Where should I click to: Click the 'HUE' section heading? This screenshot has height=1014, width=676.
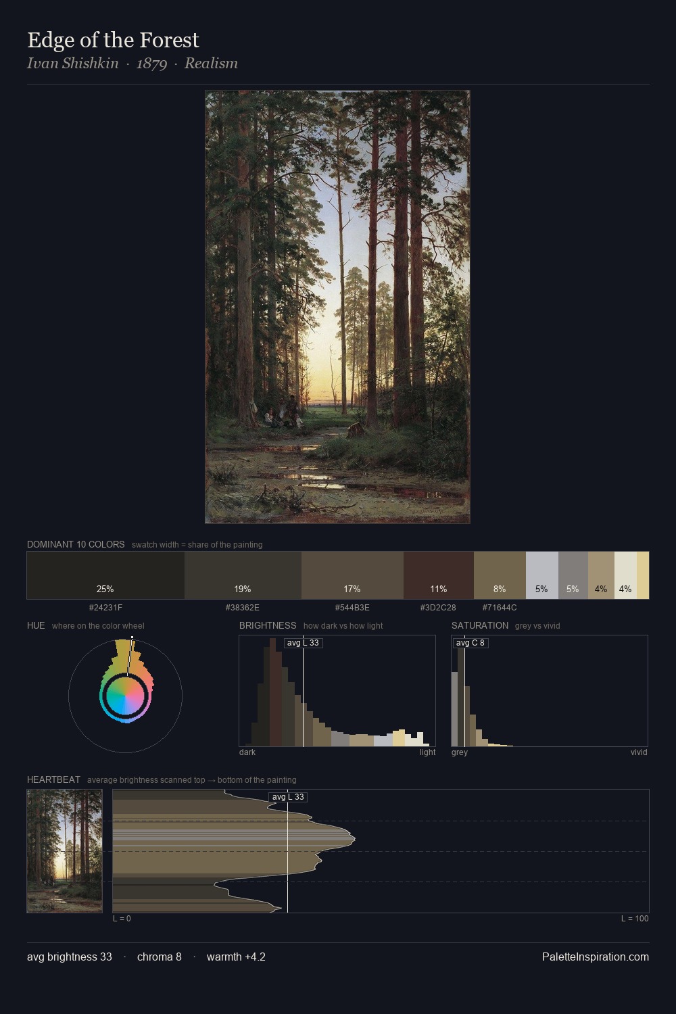36,625
